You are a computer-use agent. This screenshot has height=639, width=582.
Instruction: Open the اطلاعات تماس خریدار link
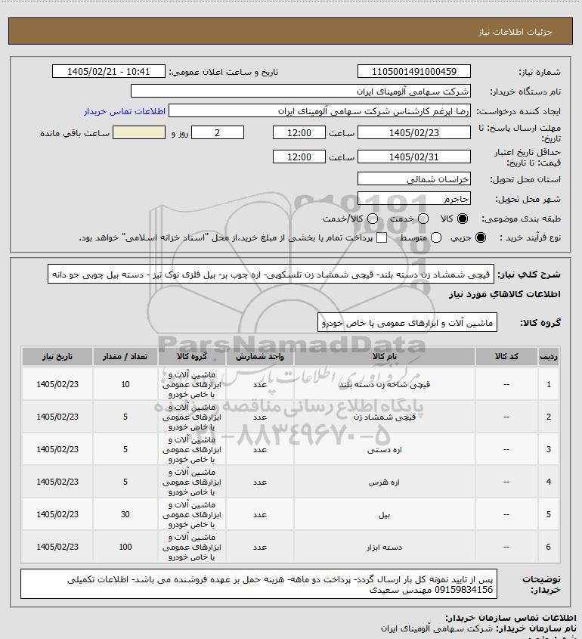125,111
